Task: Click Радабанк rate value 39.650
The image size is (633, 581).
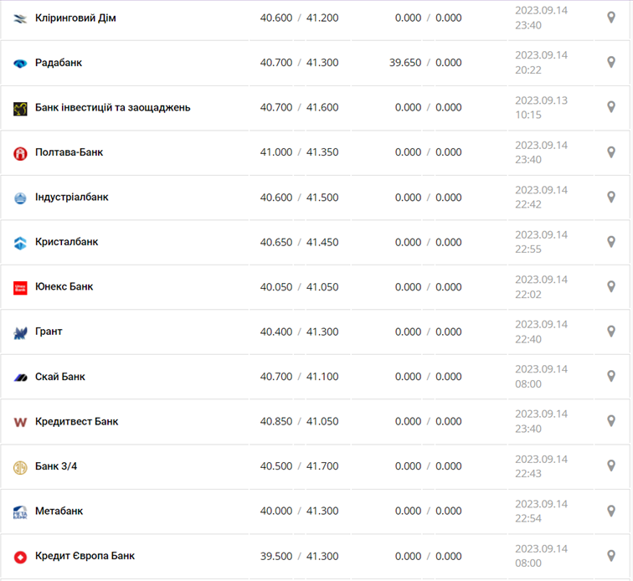Action: 406,63
